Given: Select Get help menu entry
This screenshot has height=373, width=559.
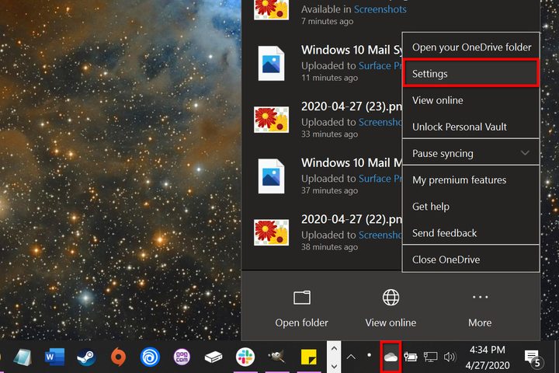Looking at the screenshot, I should [x=470, y=206].
